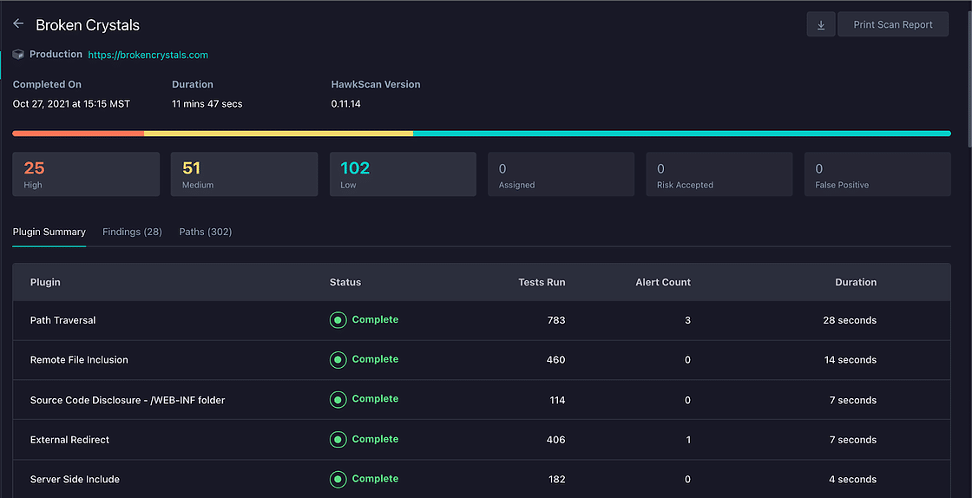Click the completed date Oct 27, 2021
Viewport: 972px width, 498px height.
(71, 104)
